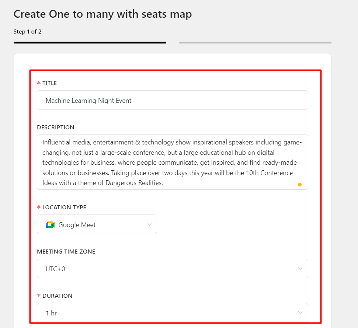
Task: Click the gray second-step progress bar
Action: click(255, 43)
